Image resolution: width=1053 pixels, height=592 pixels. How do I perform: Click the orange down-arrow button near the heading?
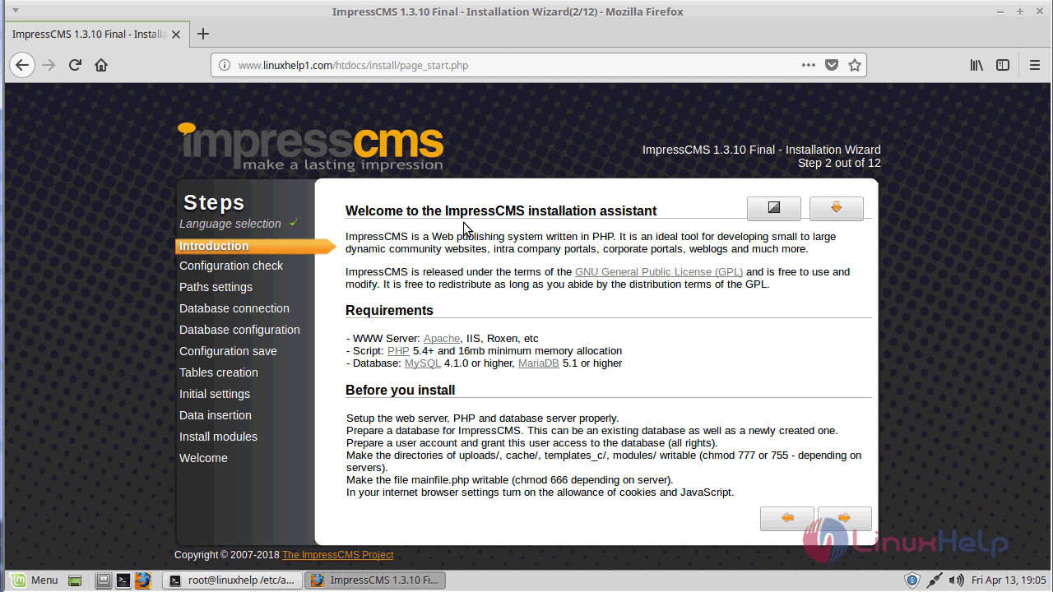pos(837,208)
